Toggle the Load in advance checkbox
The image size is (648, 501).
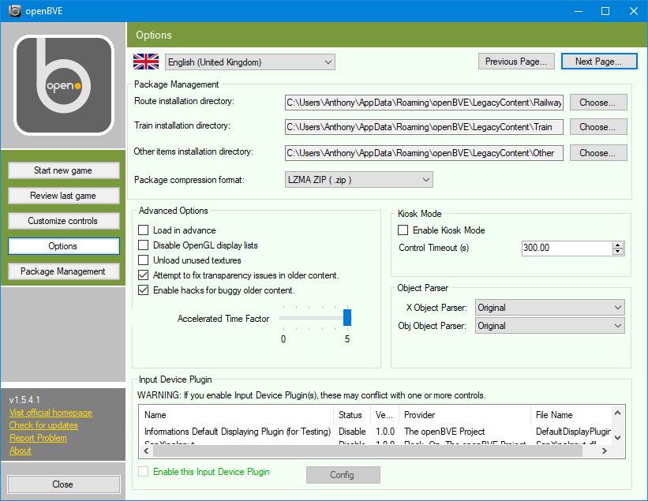[144, 230]
